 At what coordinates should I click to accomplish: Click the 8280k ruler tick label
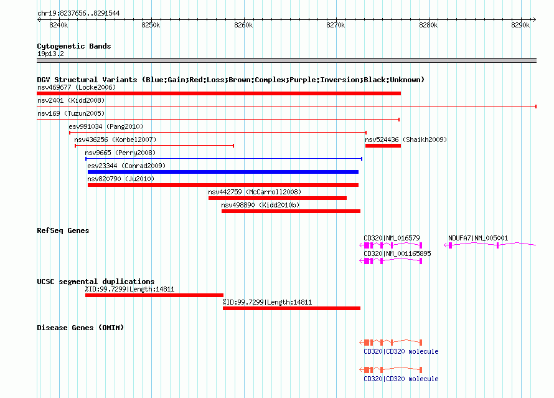pyautogui.click(x=428, y=25)
